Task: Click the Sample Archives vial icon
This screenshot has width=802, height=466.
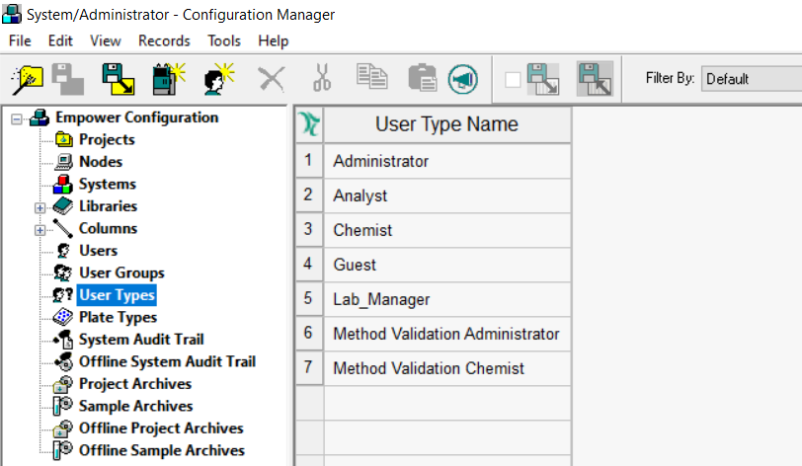Action: (63, 406)
